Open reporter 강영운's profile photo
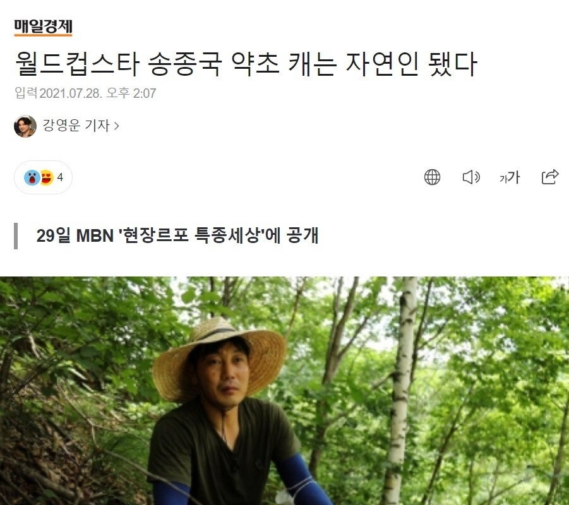This screenshot has height=505, width=569. (25, 126)
